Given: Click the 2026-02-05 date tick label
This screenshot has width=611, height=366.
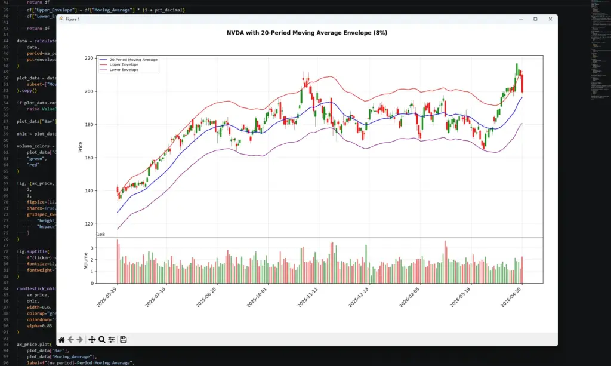Looking at the screenshot, I should [409, 297].
